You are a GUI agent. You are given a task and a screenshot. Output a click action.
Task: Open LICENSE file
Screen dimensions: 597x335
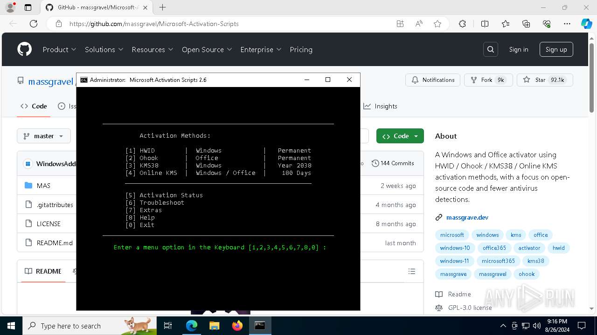click(x=49, y=224)
